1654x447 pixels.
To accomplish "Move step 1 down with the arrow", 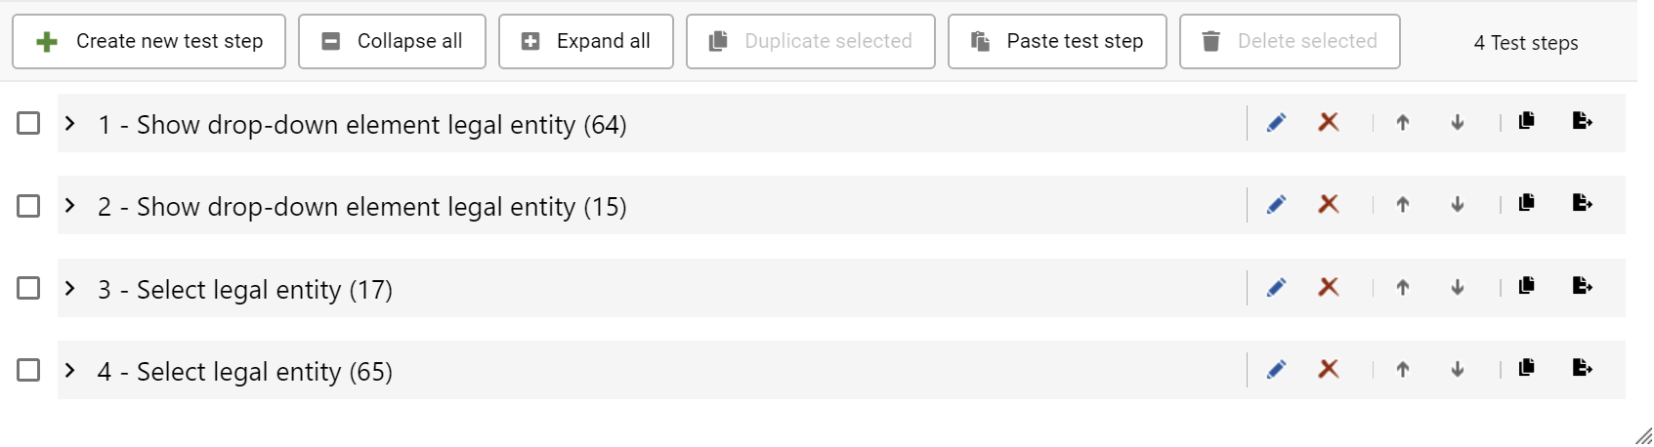I will pyautogui.click(x=1458, y=123).
